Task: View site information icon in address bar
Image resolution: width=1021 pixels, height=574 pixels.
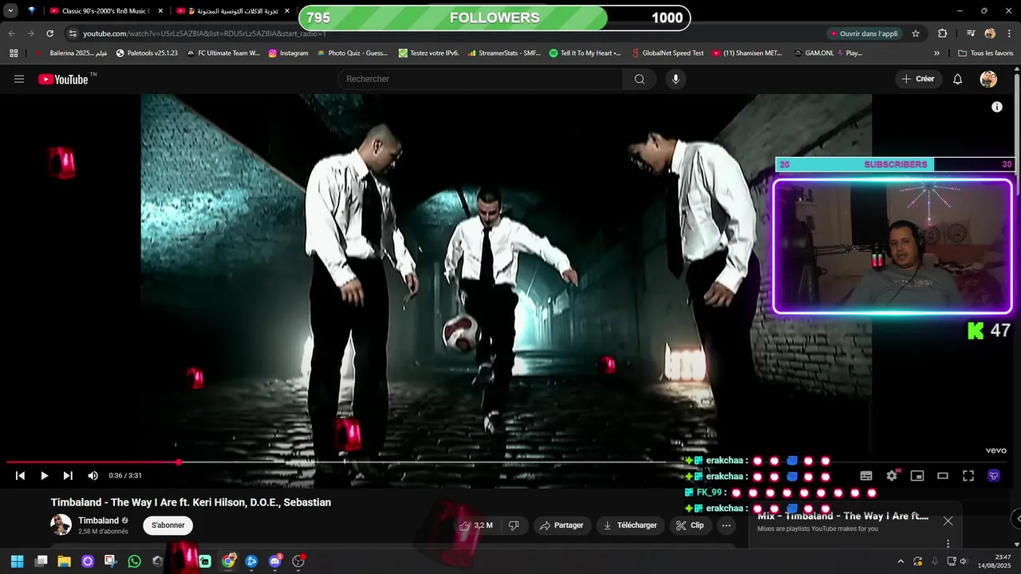Action: coord(73,33)
